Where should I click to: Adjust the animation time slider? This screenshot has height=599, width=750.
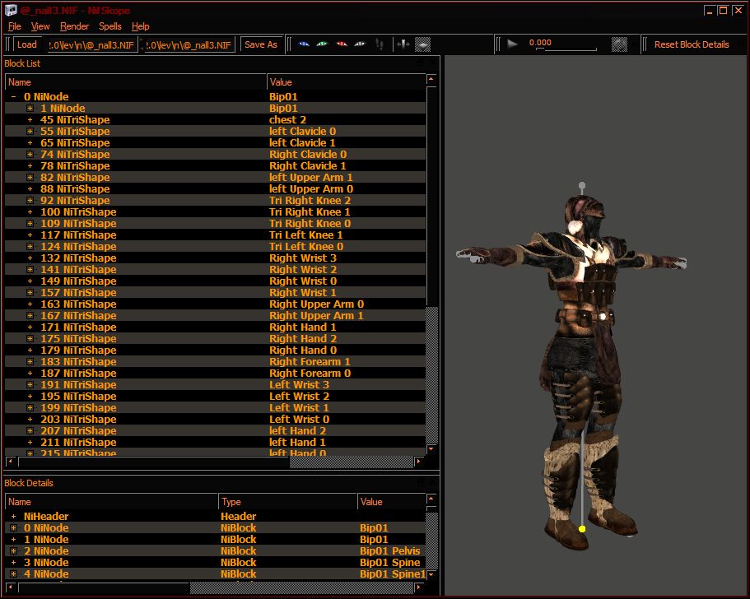(x=566, y=49)
